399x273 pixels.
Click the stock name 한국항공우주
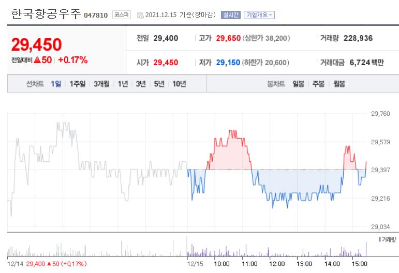point(46,14)
